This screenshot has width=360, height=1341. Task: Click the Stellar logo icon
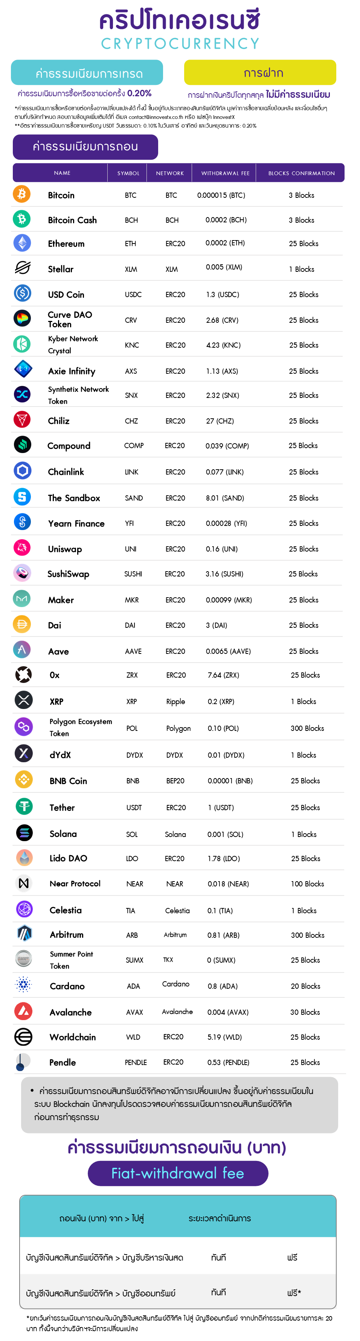pos(22,268)
